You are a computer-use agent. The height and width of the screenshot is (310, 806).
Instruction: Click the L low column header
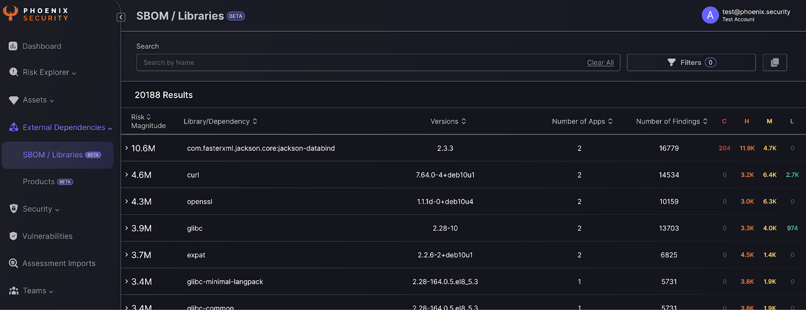(x=792, y=121)
